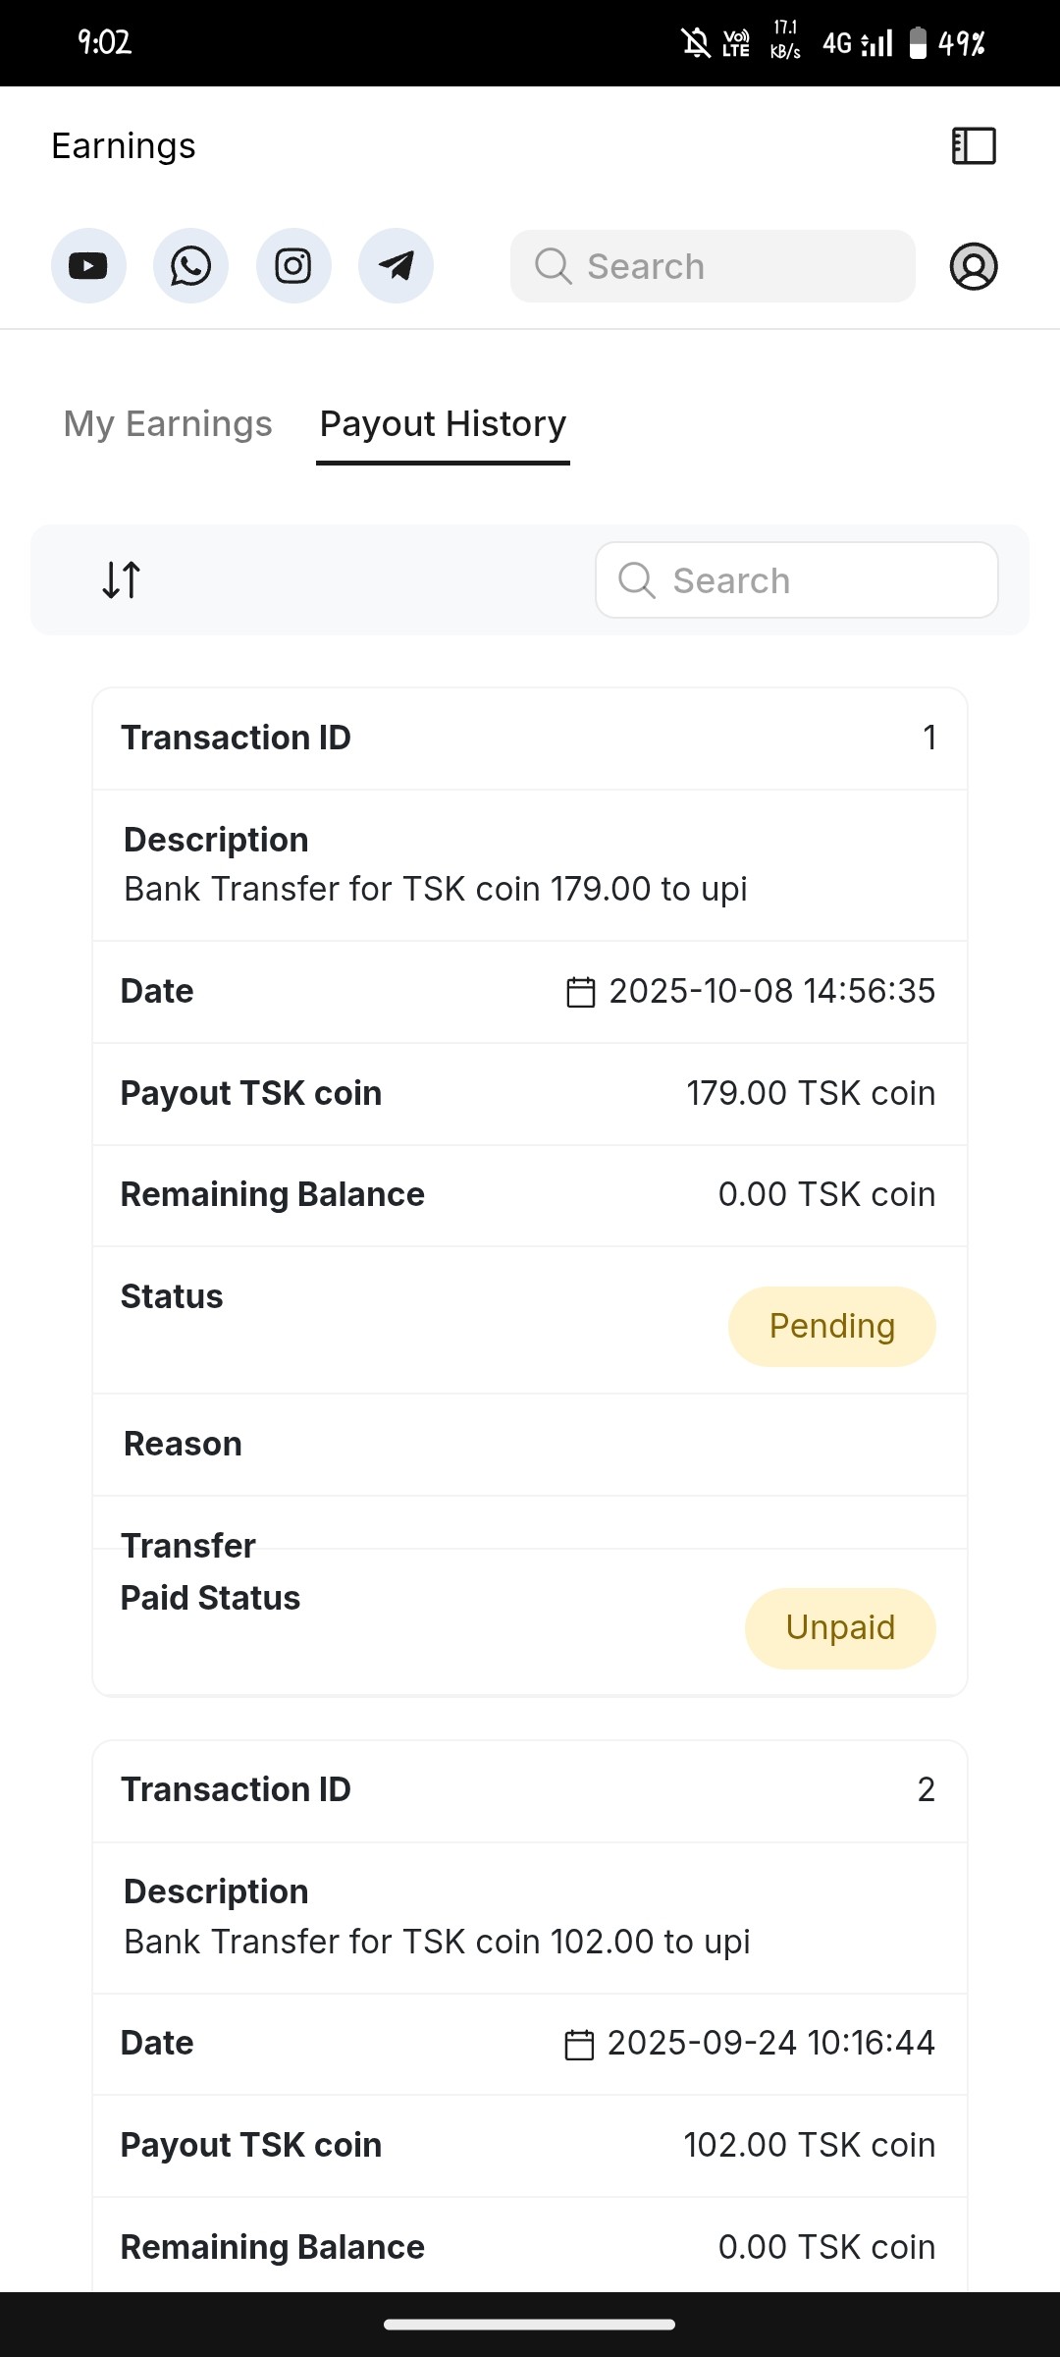Open the YouTube channel icon
The width and height of the screenshot is (1060, 2357).
[88, 266]
